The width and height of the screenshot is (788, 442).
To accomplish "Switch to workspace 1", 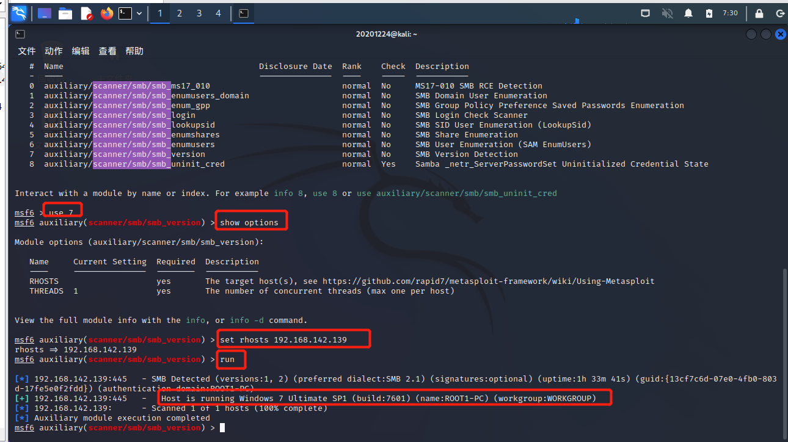I will click(x=160, y=13).
